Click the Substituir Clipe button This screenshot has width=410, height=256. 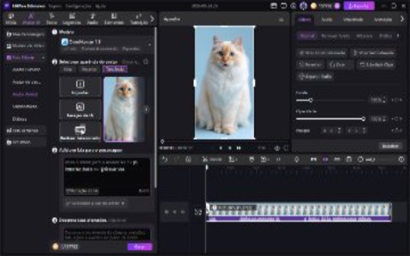click(x=376, y=65)
